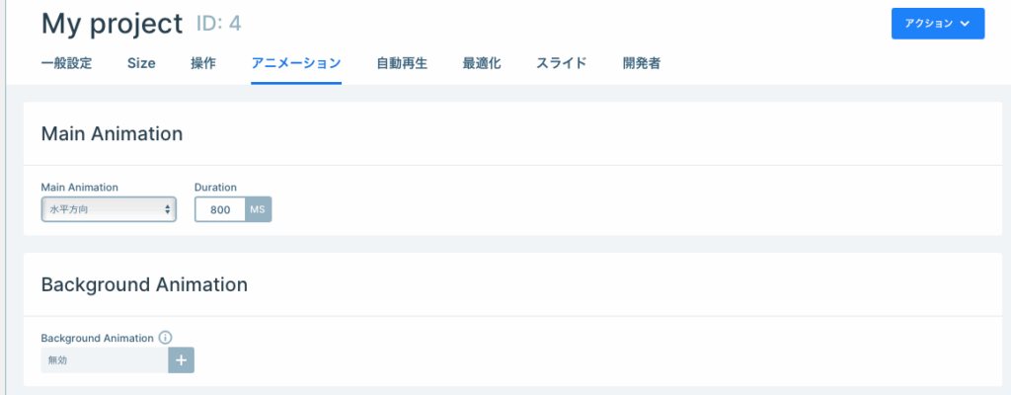Click the Main Animation section heading
This screenshot has height=395, width=1011.
tap(113, 133)
